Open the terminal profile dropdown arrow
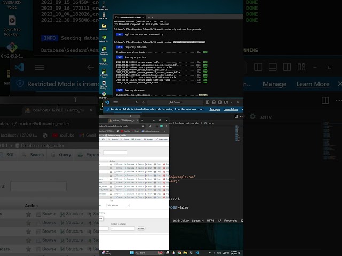 153,17
